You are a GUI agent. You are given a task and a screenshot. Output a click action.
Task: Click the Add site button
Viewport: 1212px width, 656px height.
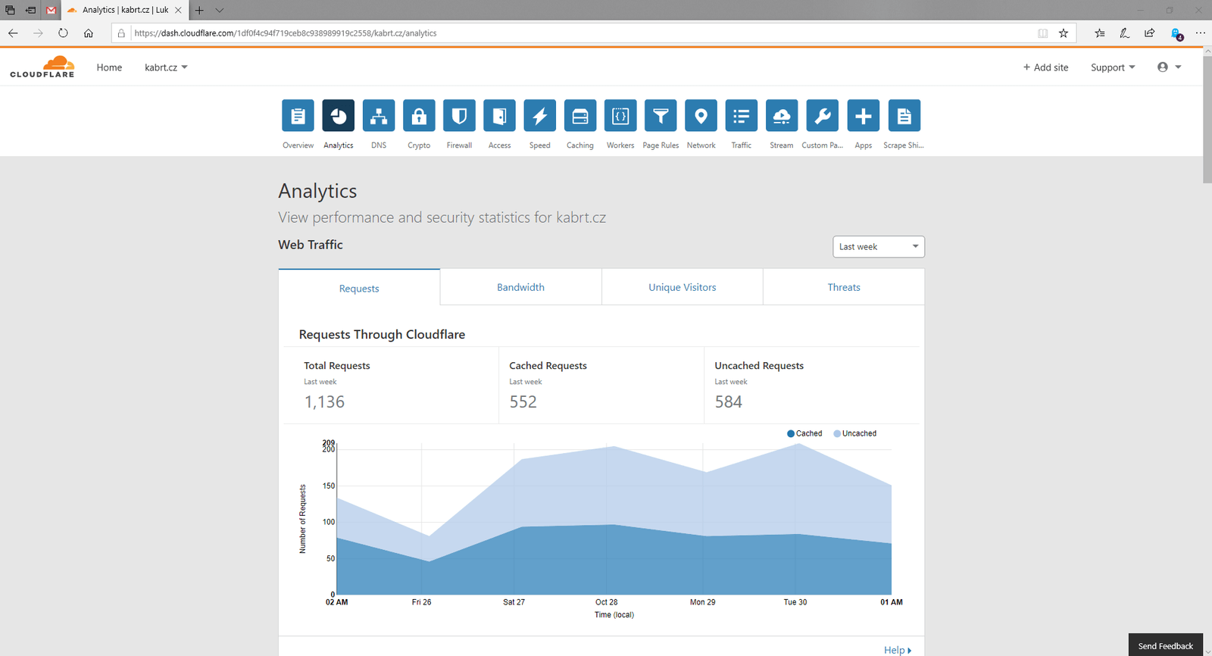coord(1045,67)
